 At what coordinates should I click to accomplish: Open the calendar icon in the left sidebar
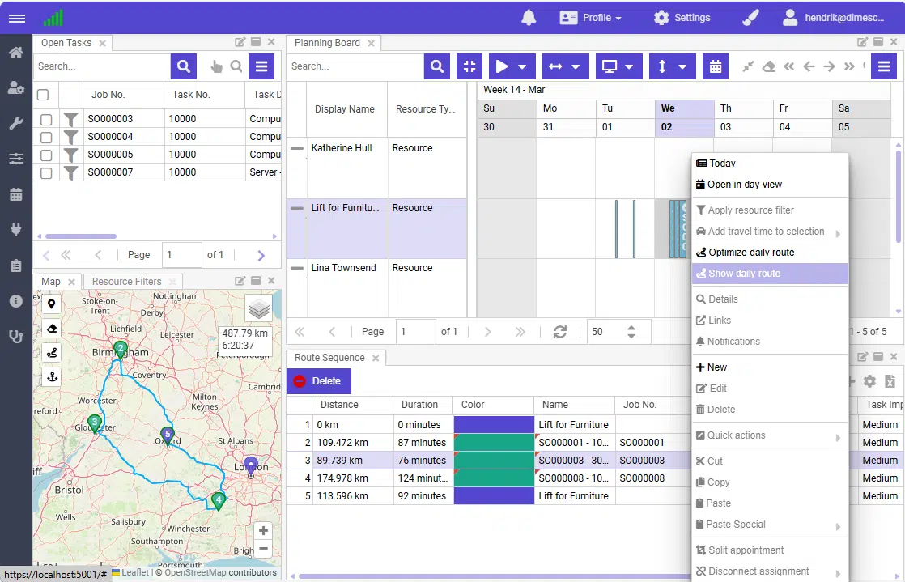pyautogui.click(x=16, y=193)
